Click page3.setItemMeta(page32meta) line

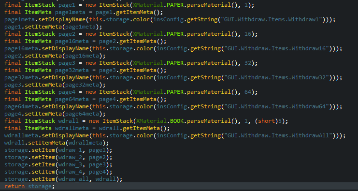pyautogui.click(x=55, y=85)
